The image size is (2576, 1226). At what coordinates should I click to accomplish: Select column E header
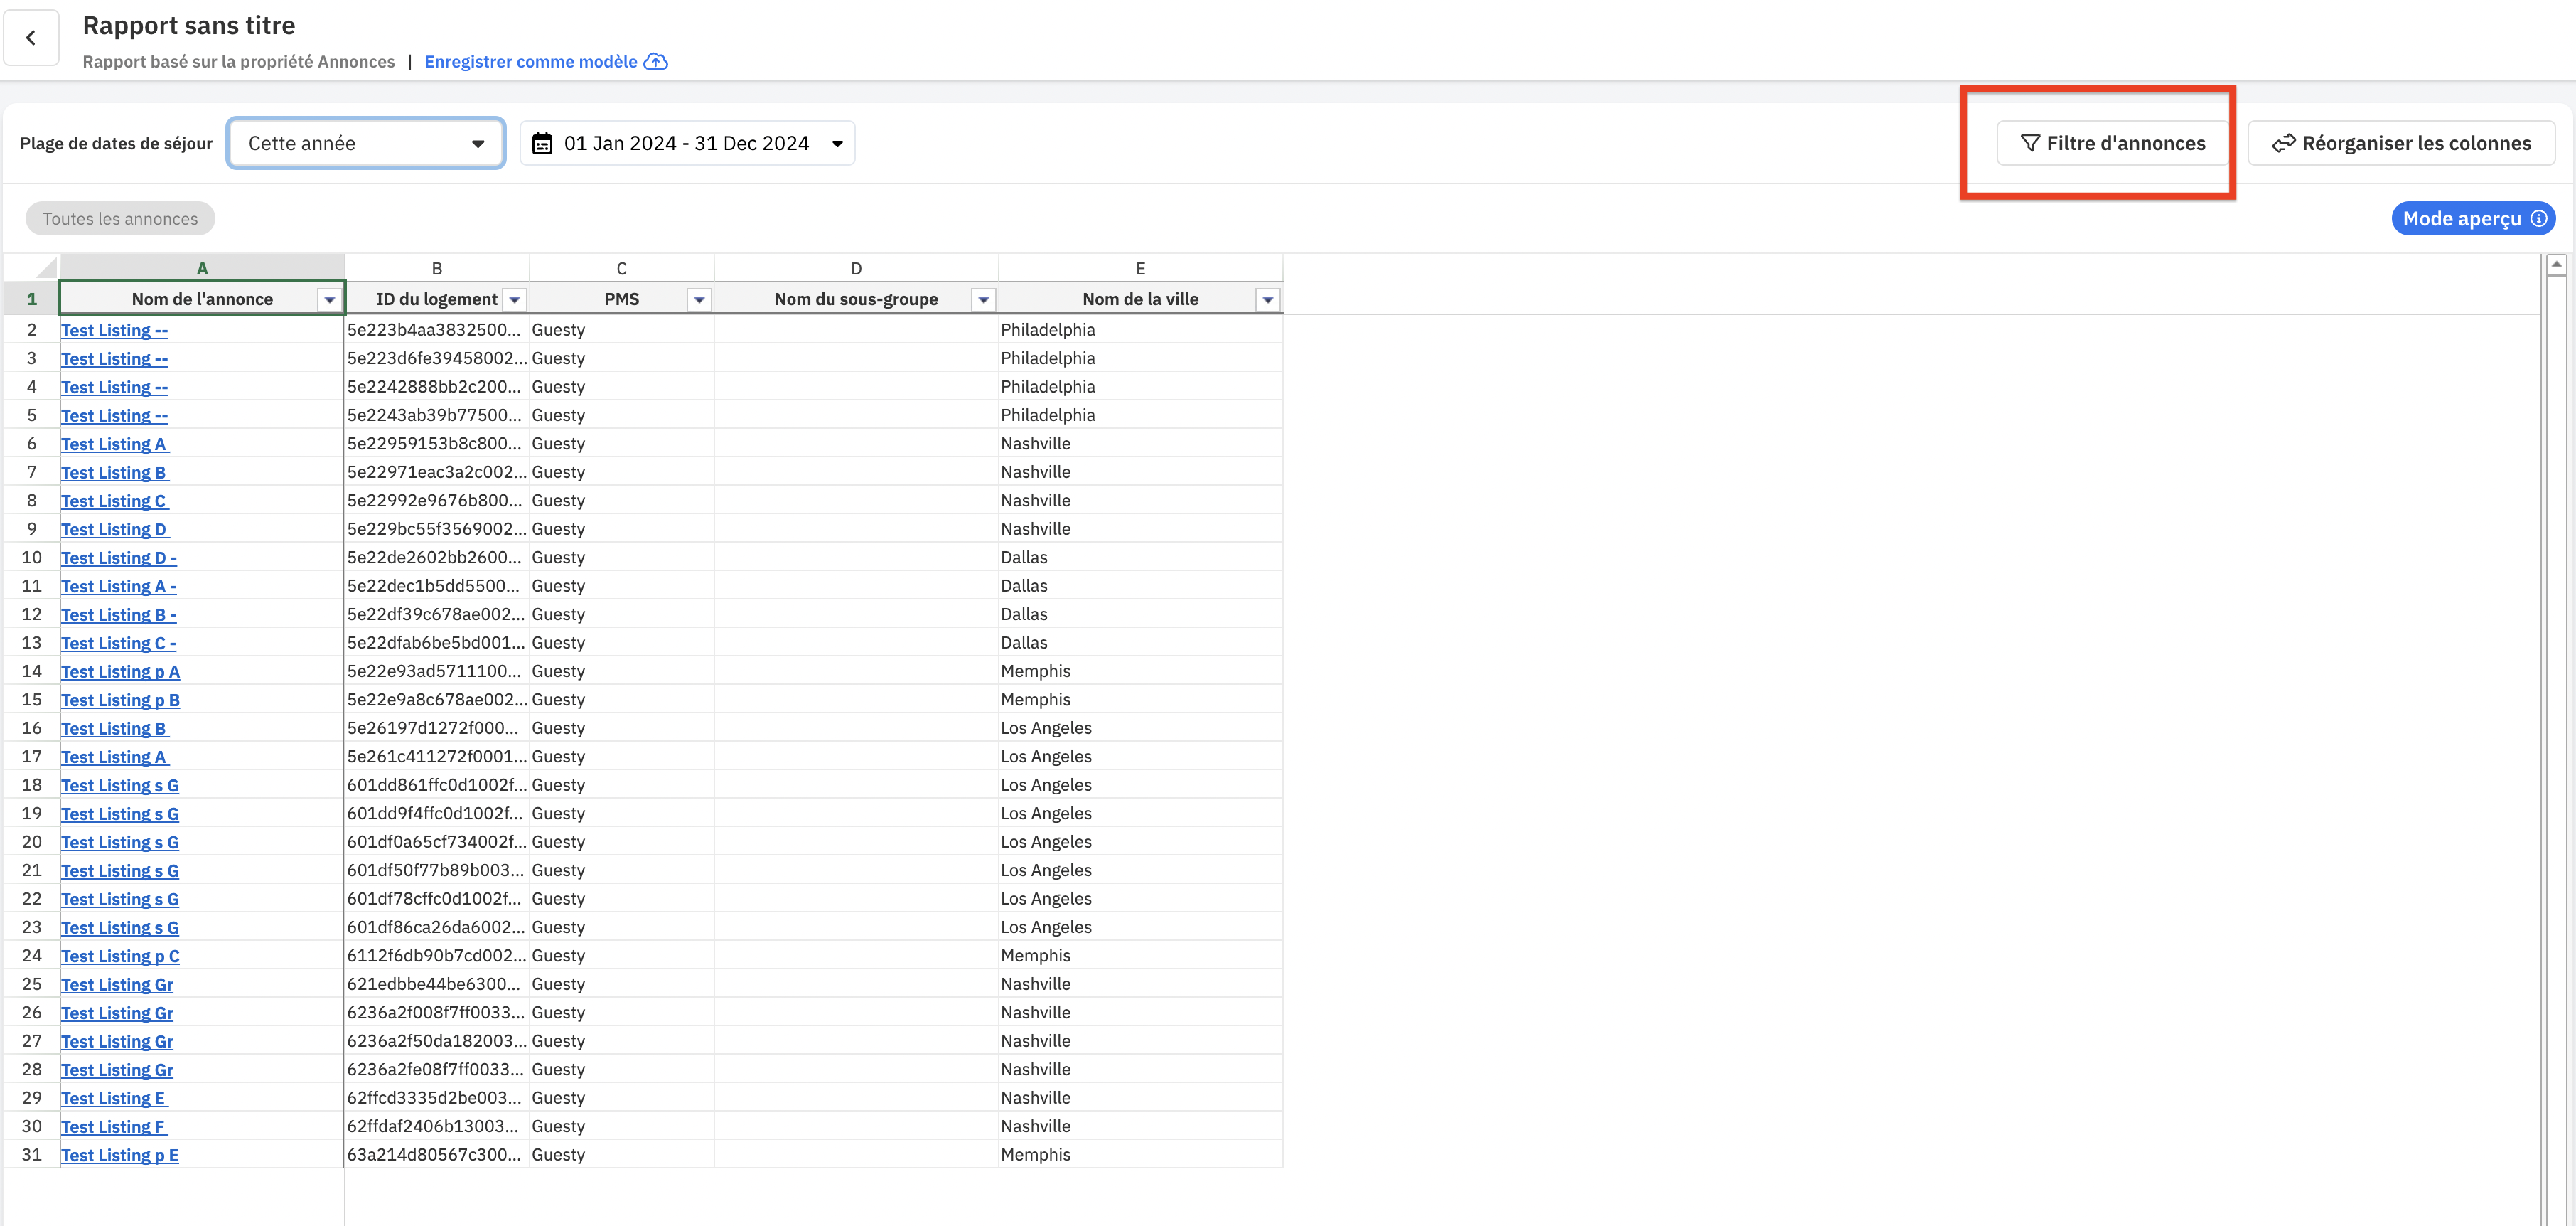point(1140,268)
